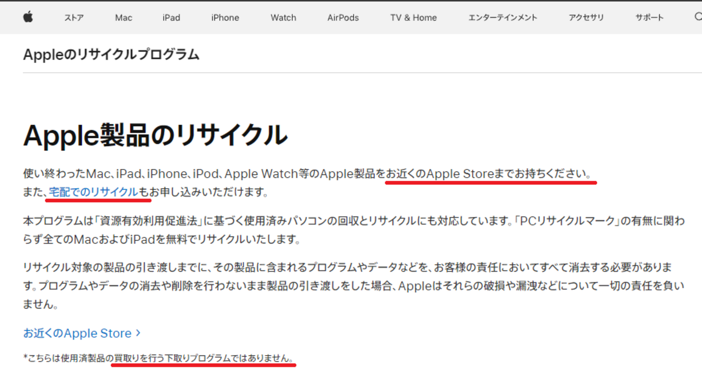Open サポート nav item

coord(650,18)
